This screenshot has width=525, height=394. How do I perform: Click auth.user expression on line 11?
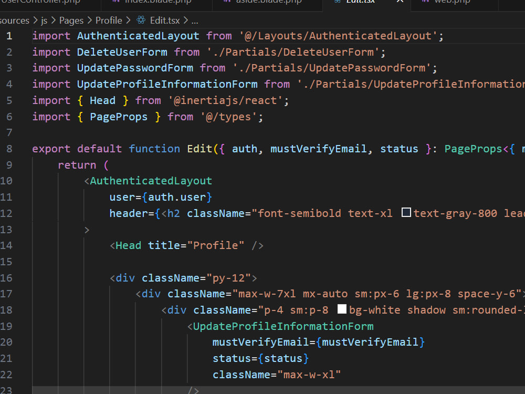(x=177, y=197)
